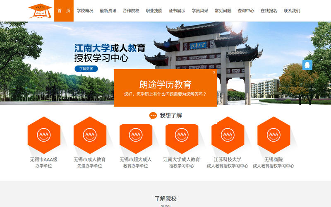Close the 朗途学历教育 popup
The image size is (331, 207).
coord(214,72)
